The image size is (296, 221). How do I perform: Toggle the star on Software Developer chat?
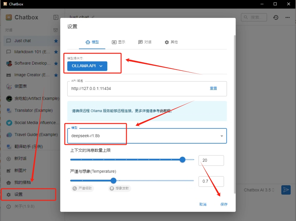(x=56, y=63)
